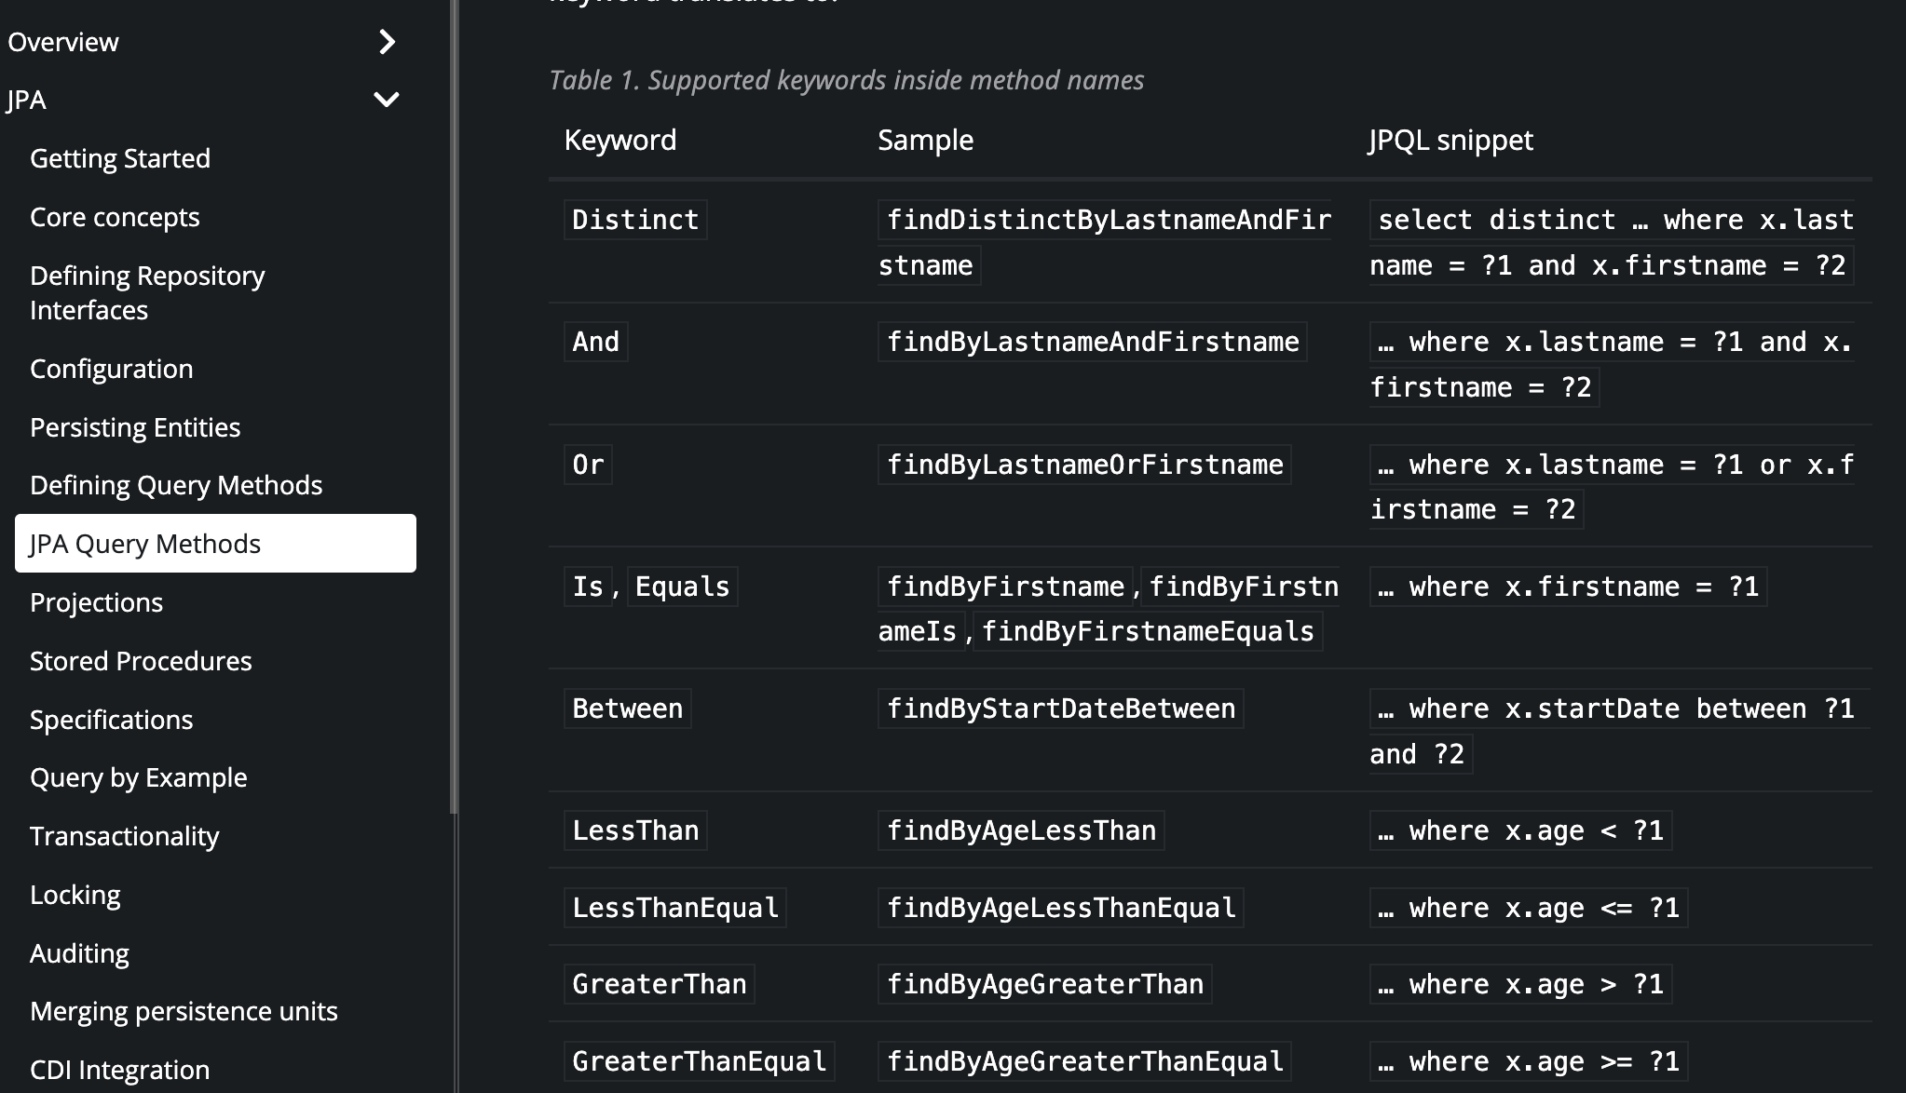Click the findByStartDateBetween sample code
Viewport: 1906px width, 1093px height.
(x=1060, y=708)
